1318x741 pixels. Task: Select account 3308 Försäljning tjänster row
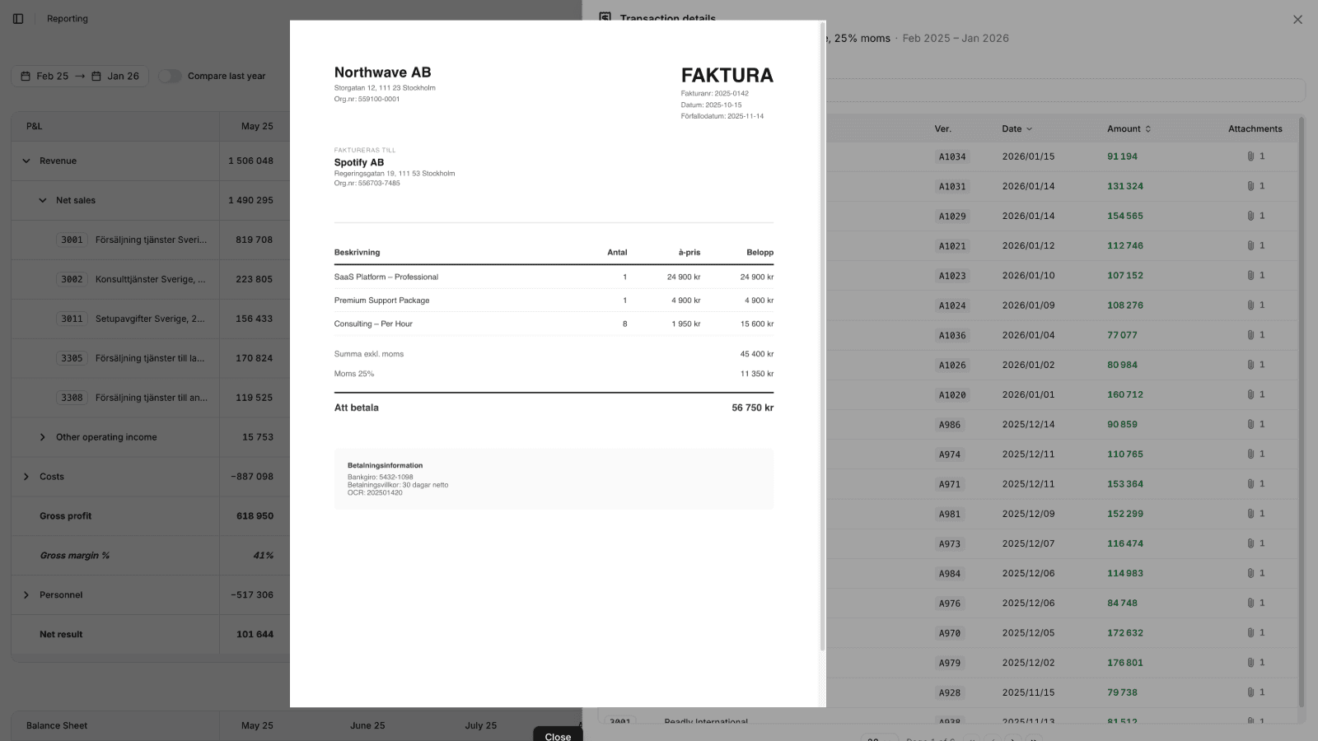(151, 398)
